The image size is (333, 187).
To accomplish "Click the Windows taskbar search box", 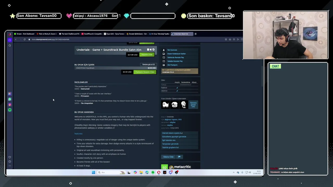I will (x=111, y=172).
